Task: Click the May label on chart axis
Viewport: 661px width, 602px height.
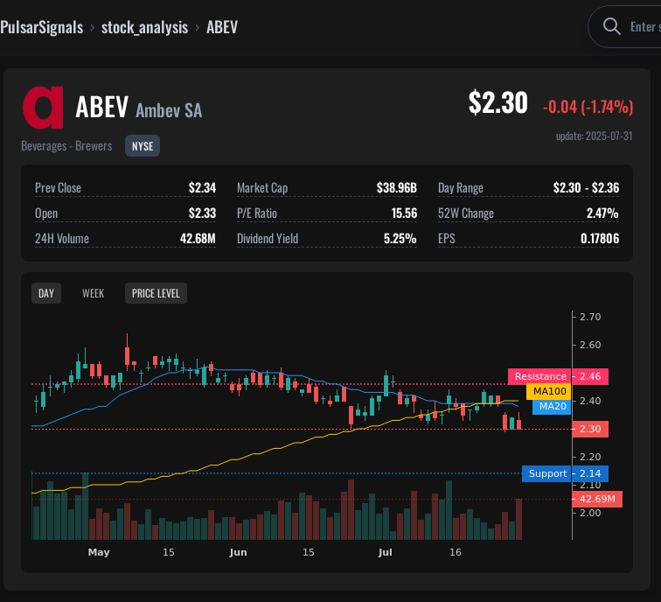Action: [x=99, y=552]
